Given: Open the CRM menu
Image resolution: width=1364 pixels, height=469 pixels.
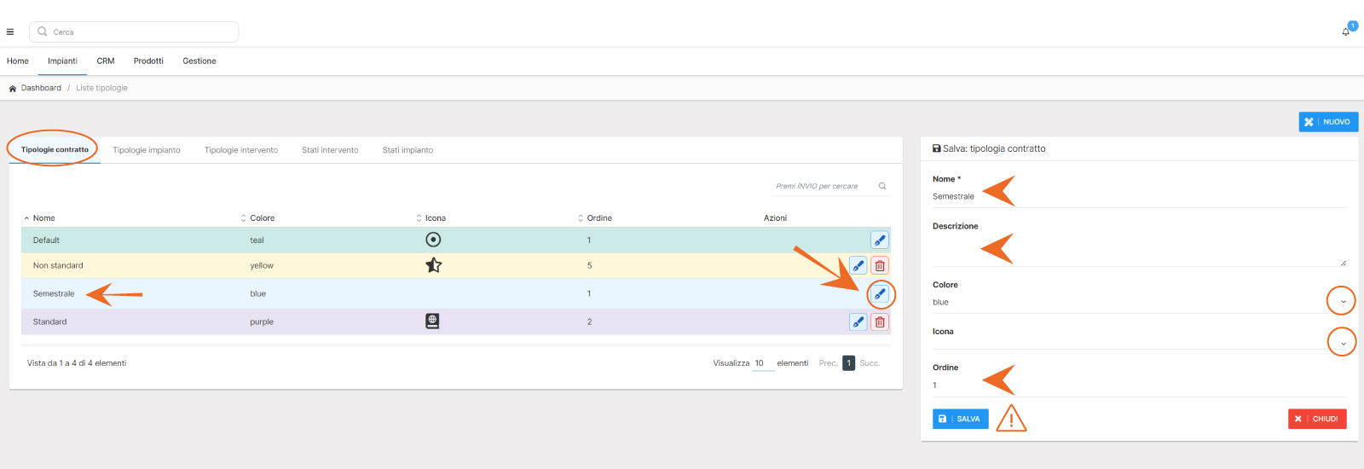Looking at the screenshot, I should point(106,61).
